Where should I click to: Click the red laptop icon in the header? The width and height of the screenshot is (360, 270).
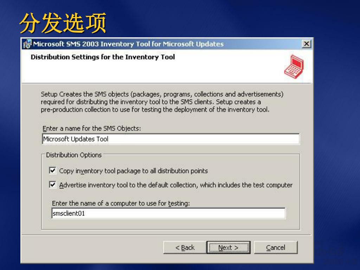[x=294, y=66]
